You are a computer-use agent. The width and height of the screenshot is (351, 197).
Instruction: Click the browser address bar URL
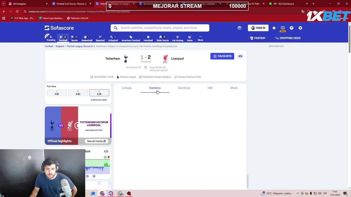point(79,11)
